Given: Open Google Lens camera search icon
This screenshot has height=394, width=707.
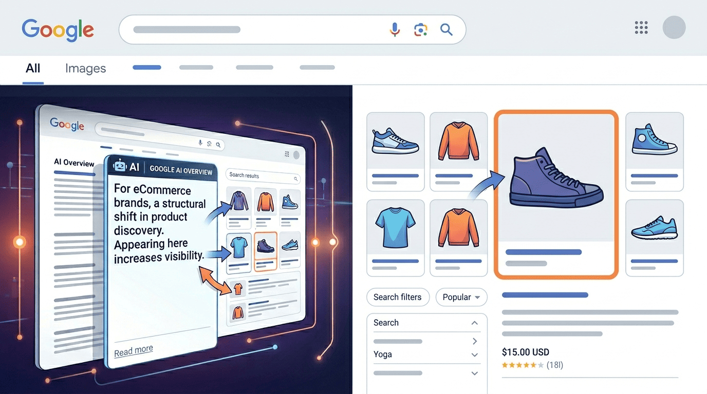Looking at the screenshot, I should (421, 30).
